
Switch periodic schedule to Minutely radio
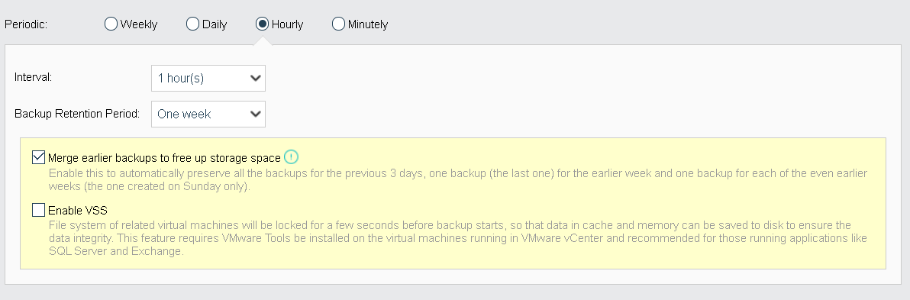338,24
